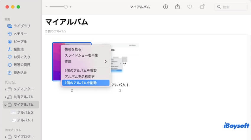
Task: Expand the メディアタイプ sidebar group
Action: click(5, 90)
